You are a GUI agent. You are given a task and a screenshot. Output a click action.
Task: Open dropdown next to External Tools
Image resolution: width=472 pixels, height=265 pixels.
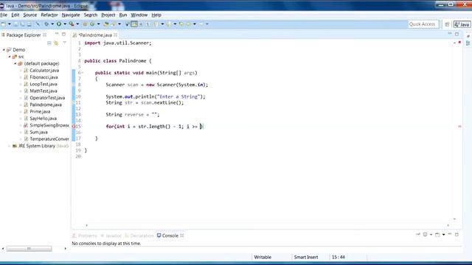tap(77, 24)
